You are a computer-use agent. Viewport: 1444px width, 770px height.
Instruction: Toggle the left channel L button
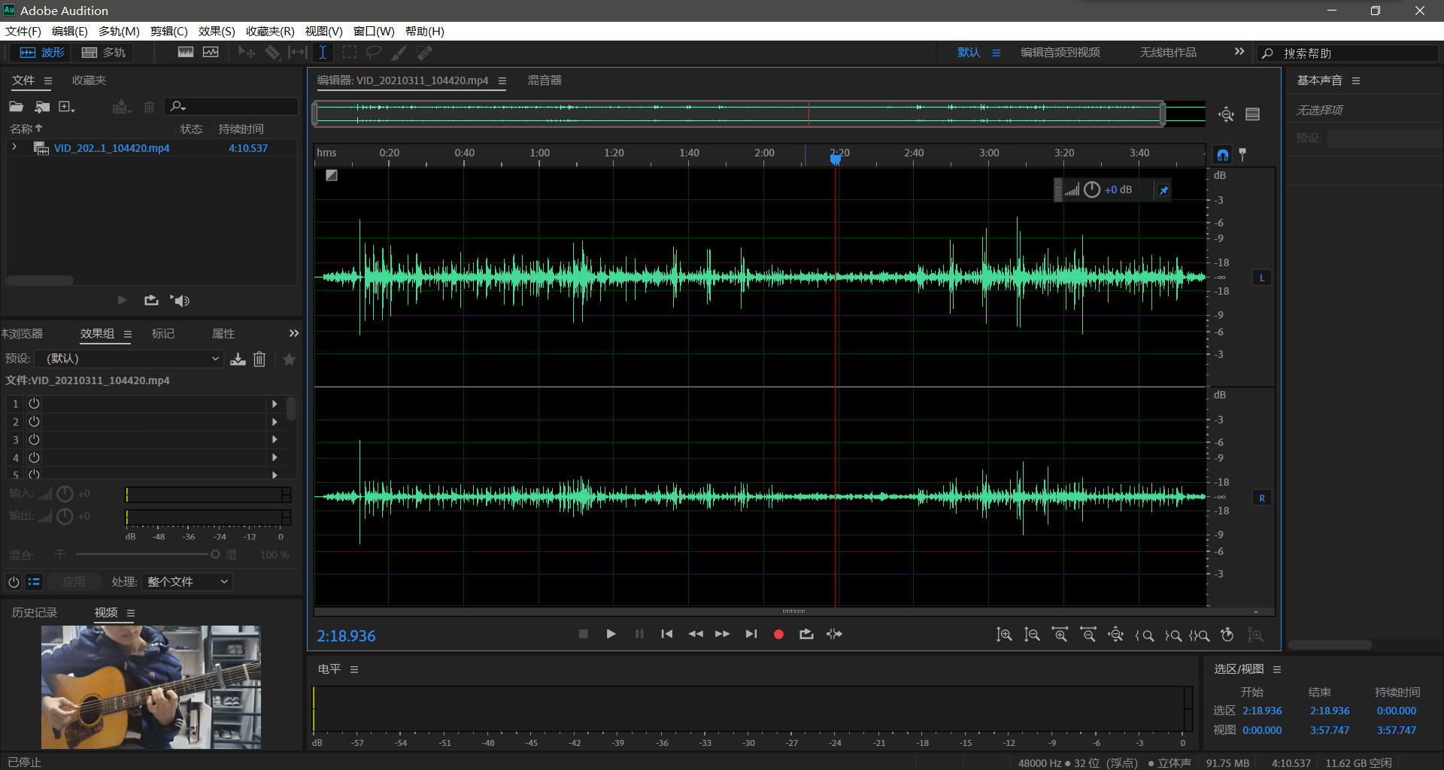(x=1262, y=278)
